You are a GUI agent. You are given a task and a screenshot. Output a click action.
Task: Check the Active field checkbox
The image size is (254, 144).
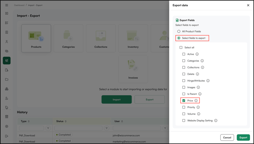tap(184, 54)
